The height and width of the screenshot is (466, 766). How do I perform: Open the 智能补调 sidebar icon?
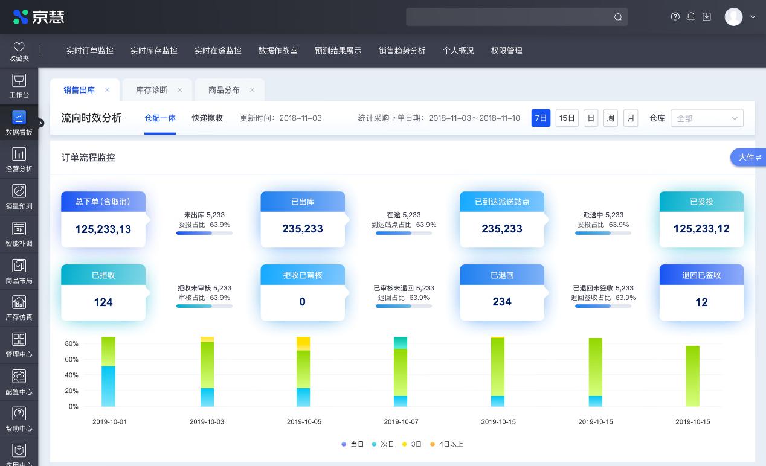coord(19,229)
